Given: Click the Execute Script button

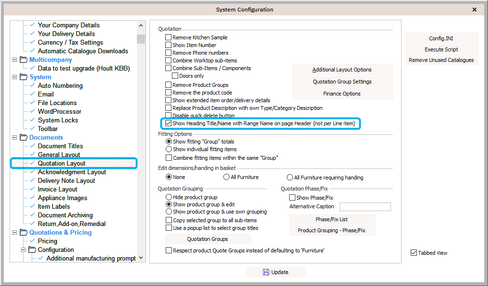Looking at the screenshot, I should 441,49.
